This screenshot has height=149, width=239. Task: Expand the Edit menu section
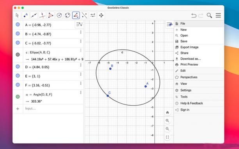point(199,71)
